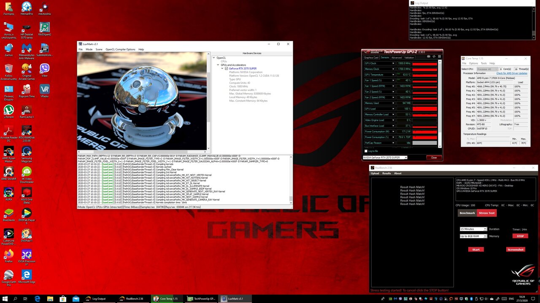Open GPU Load sensor dropdown
540x303 pixels.
(x=393, y=109)
